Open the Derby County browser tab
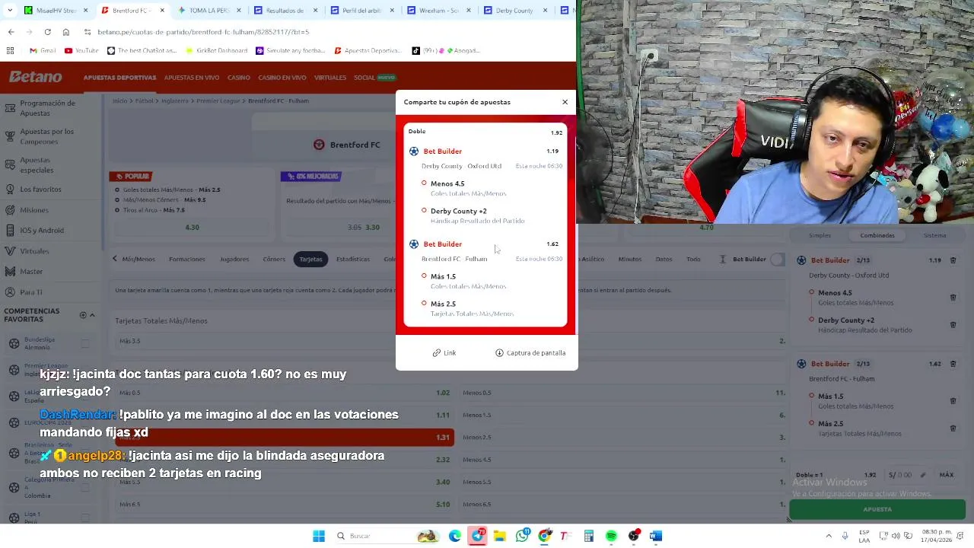The height and width of the screenshot is (548, 974). (x=514, y=11)
